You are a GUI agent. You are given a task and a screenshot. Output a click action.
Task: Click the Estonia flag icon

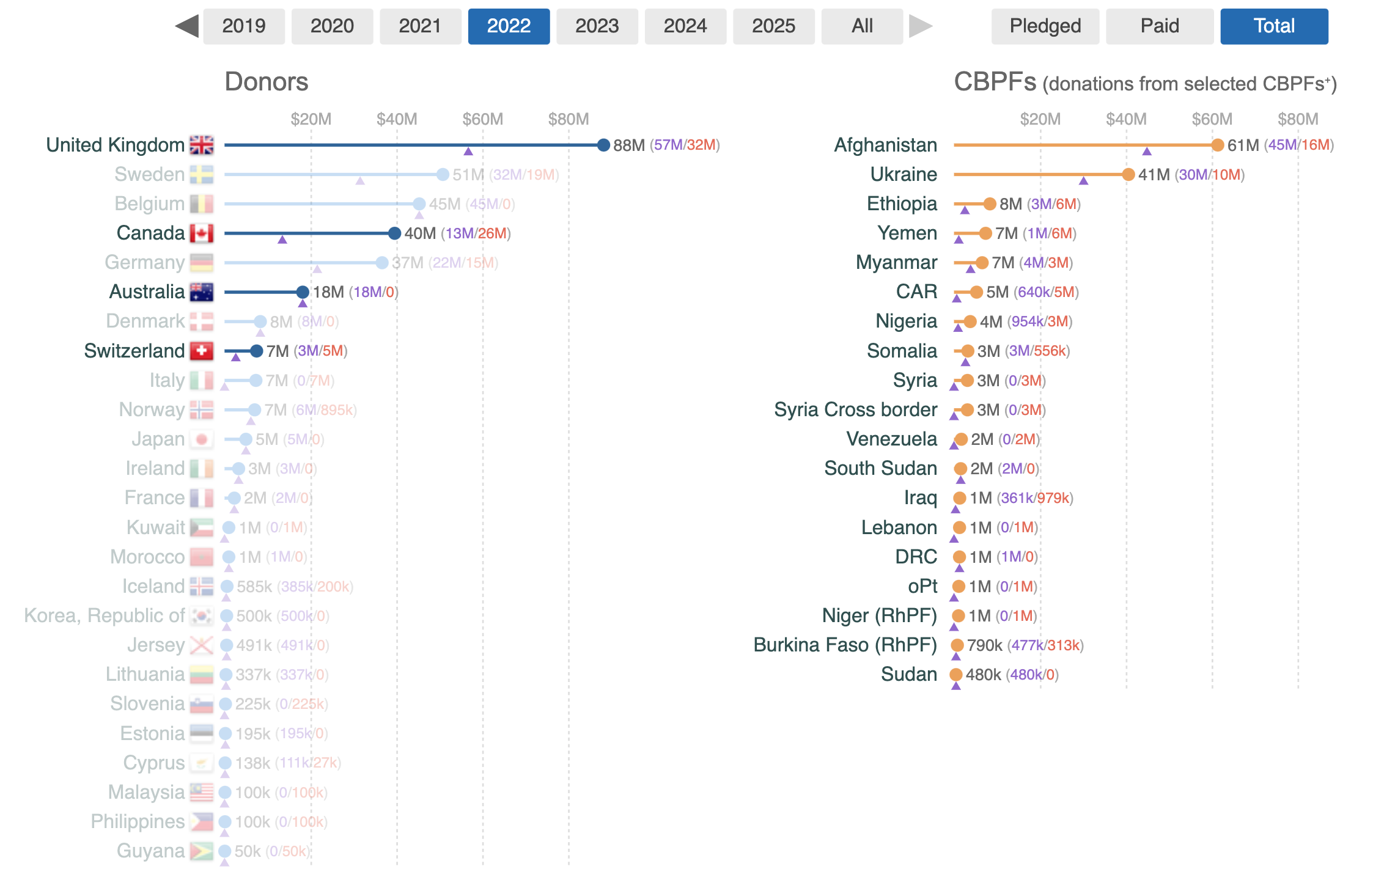coord(201,733)
